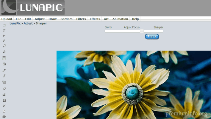Viewport: 211px width, 119px height.
Task: Click the floppy disk save icon
Action: point(4,101)
